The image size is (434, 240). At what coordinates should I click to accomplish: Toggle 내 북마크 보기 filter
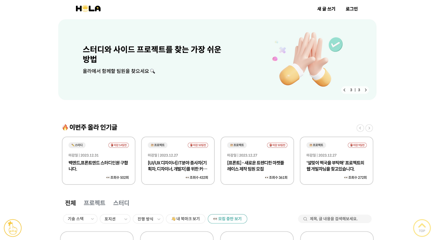[185, 219]
